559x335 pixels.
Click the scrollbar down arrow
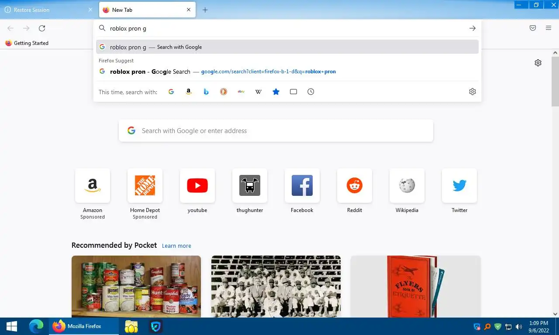(555, 314)
